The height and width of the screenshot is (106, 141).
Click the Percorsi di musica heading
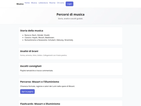pos(70,14)
